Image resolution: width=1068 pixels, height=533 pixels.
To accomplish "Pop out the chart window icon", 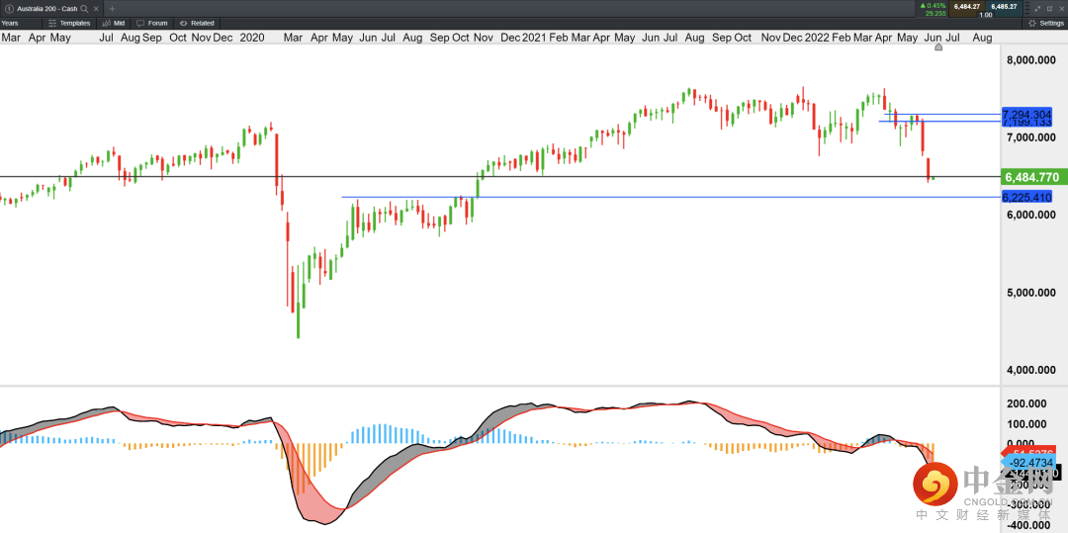I will click(1049, 8).
